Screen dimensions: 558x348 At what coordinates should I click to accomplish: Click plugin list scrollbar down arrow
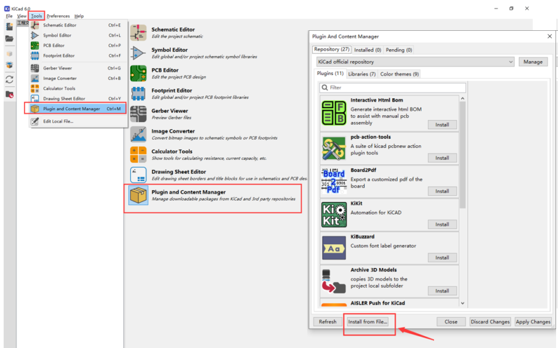coord(462,303)
